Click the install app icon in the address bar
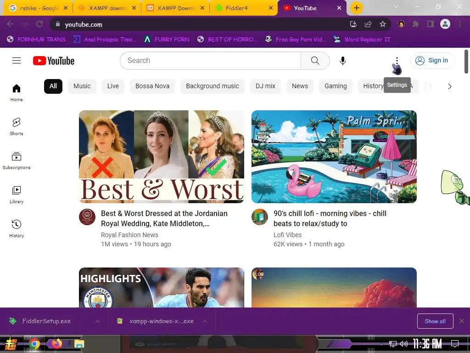 [353, 24]
